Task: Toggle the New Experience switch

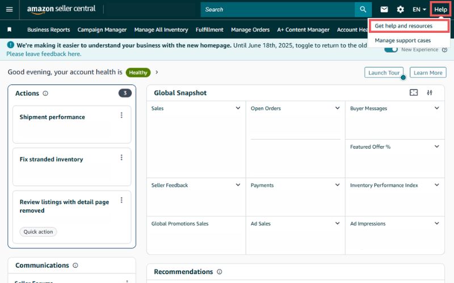Action: click(391, 50)
